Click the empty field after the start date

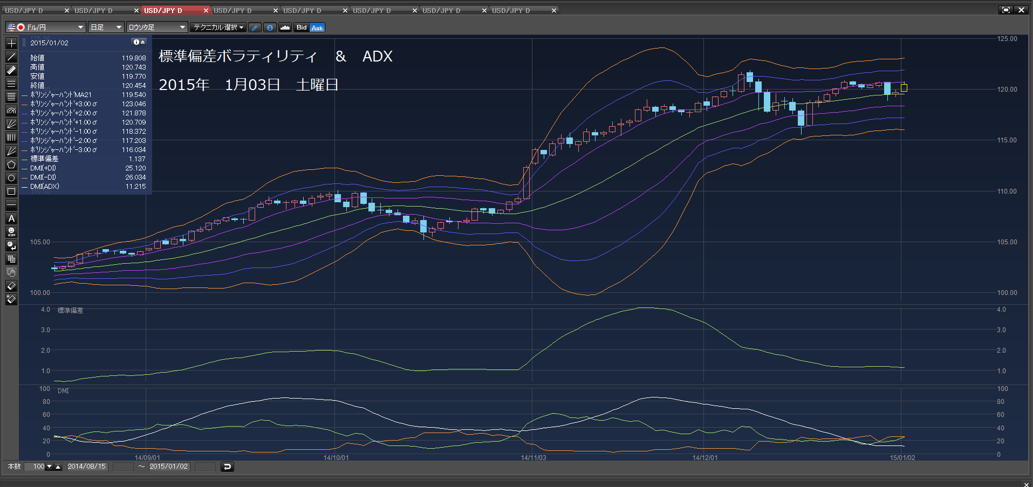(123, 467)
